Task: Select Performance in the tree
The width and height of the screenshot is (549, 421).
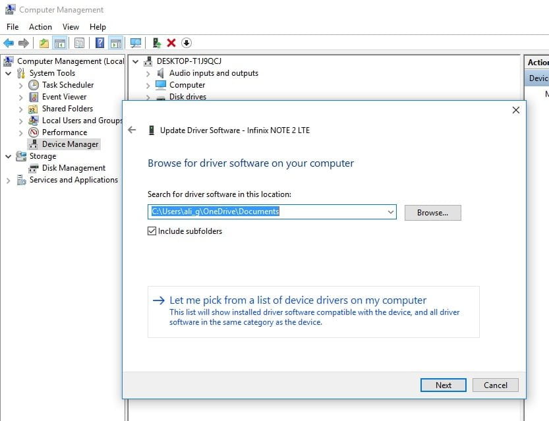Action: point(65,132)
